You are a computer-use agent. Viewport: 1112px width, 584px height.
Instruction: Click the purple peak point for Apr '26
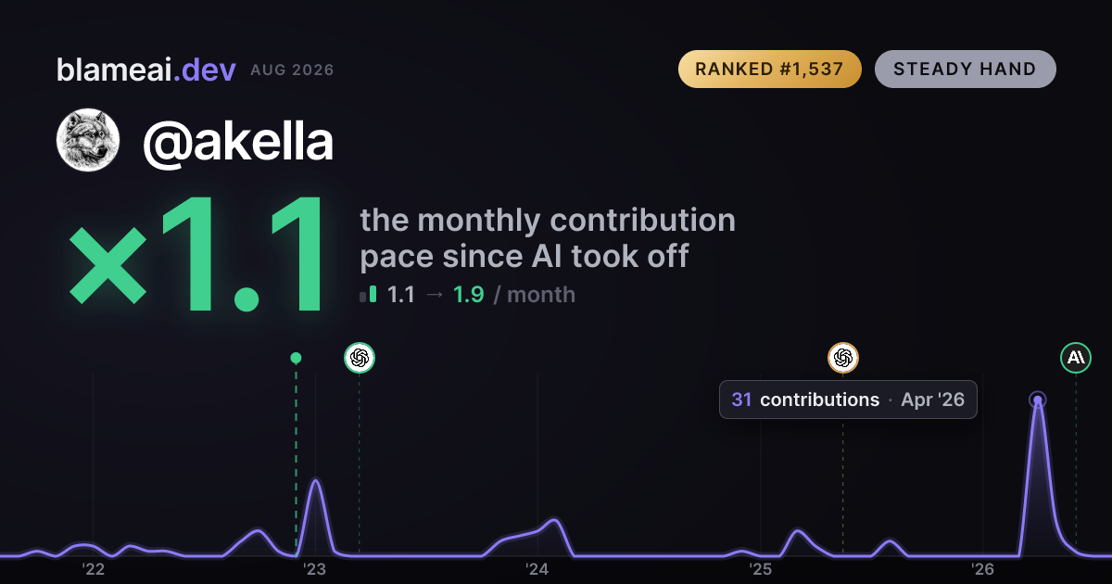click(x=1038, y=400)
